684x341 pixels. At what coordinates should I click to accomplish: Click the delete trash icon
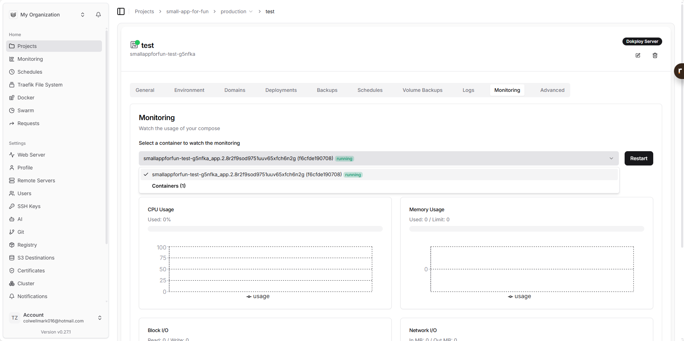(x=655, y=55)
